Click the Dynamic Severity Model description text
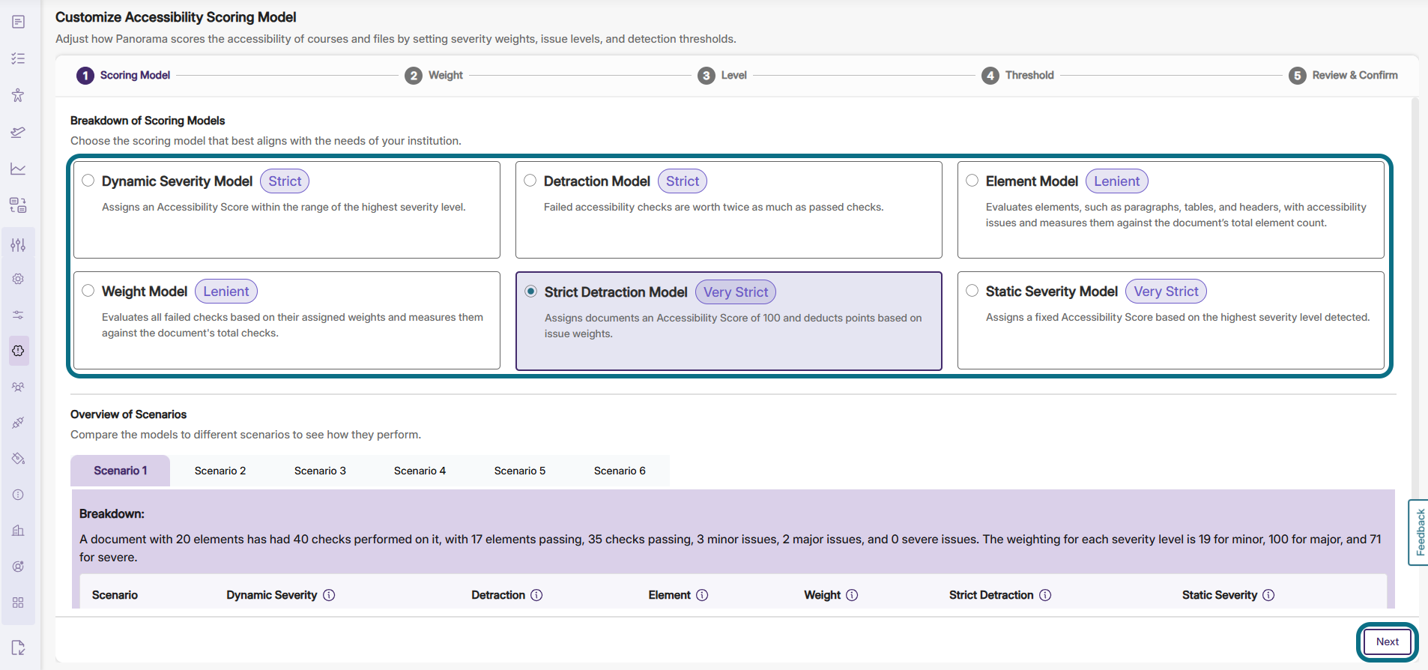Viewport: 1428px width, 670px height. pos(284,207)
